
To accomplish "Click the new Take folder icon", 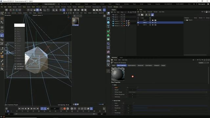I will click(142, 15).
